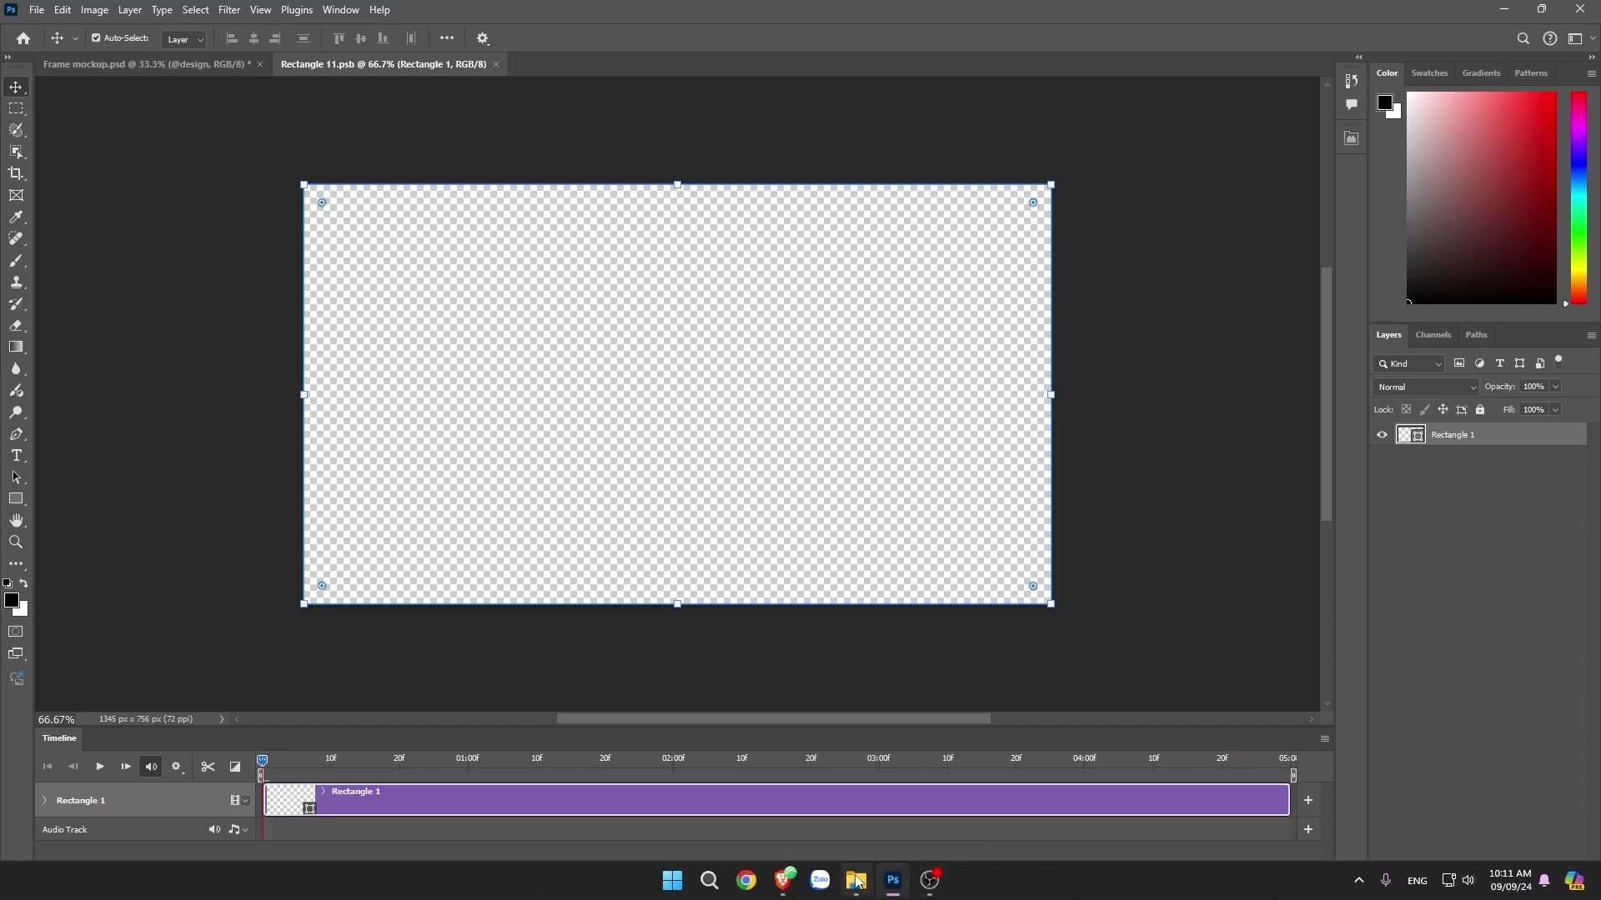Open the Eyedropper tool

[x=16, y=217]
